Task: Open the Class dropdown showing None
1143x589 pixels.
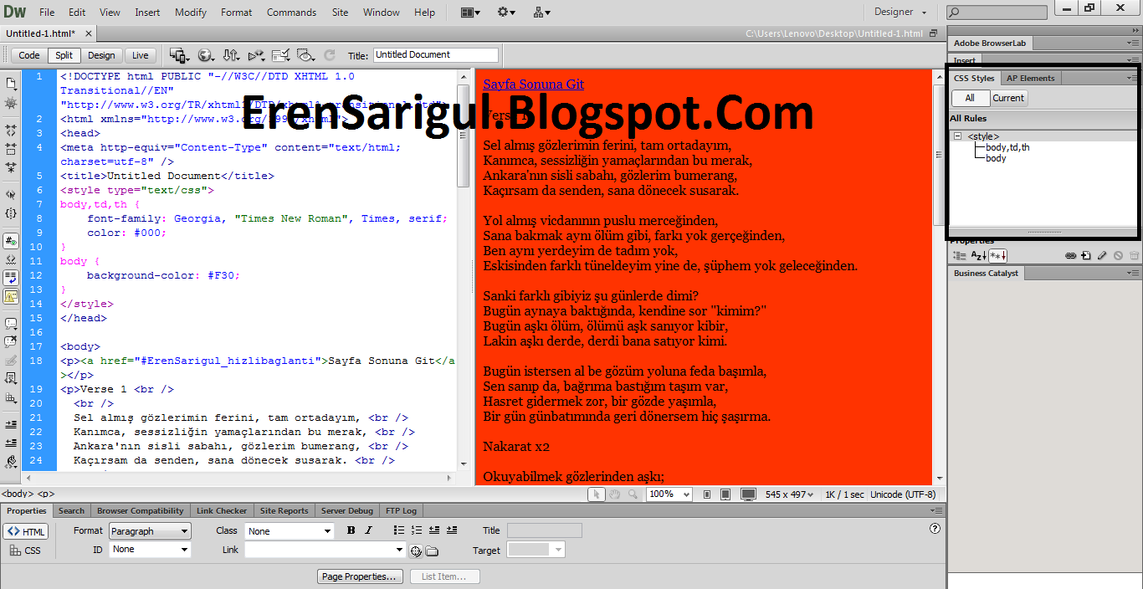Action: pos(290,531)
